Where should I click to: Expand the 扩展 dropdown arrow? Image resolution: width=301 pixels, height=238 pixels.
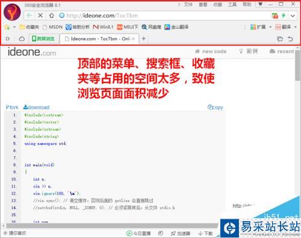click(270, 27)
